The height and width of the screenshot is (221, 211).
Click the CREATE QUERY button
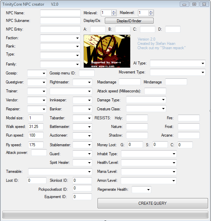pyautogui.click(x=153, y=203)
